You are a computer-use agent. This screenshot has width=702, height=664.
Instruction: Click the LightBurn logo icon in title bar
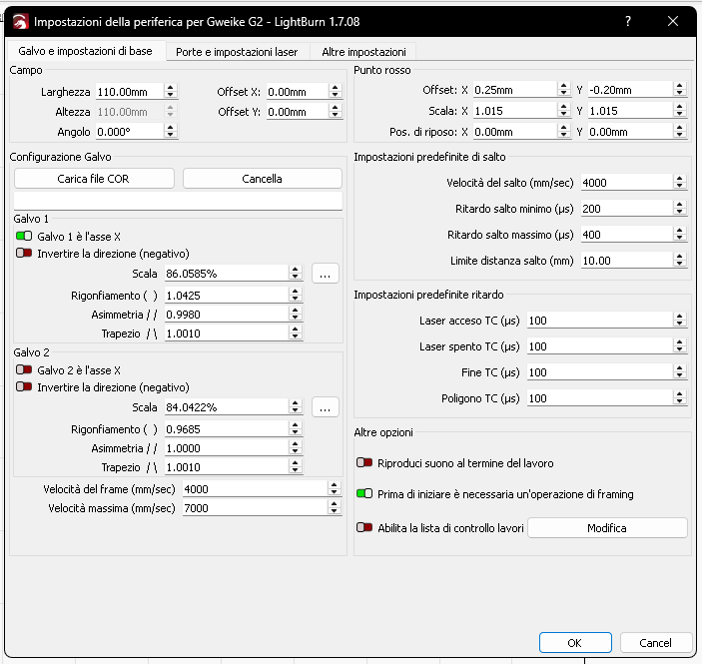[19, 21]
